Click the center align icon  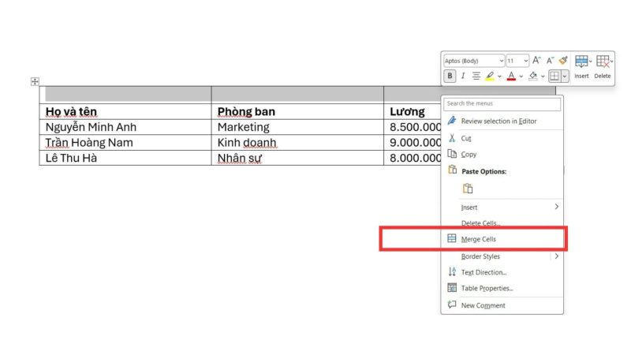pyautogui.click(x=476, y=76)
